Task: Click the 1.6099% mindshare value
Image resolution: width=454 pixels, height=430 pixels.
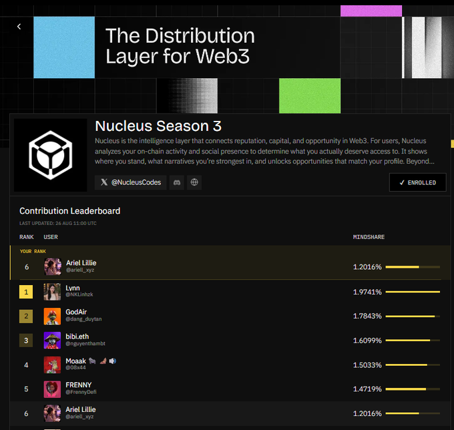Action: [367, 341]
